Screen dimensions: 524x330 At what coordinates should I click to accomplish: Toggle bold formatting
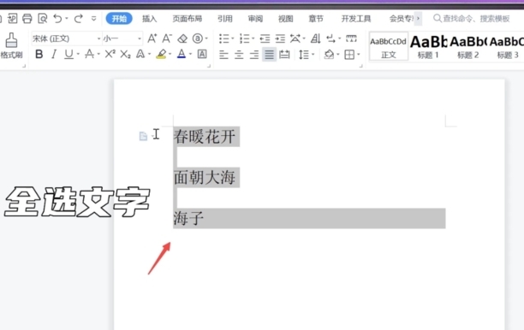[39, 54]
